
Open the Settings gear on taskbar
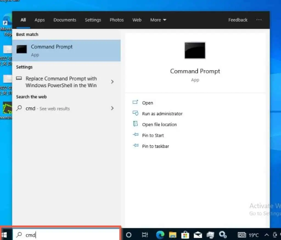pos(223,235)
